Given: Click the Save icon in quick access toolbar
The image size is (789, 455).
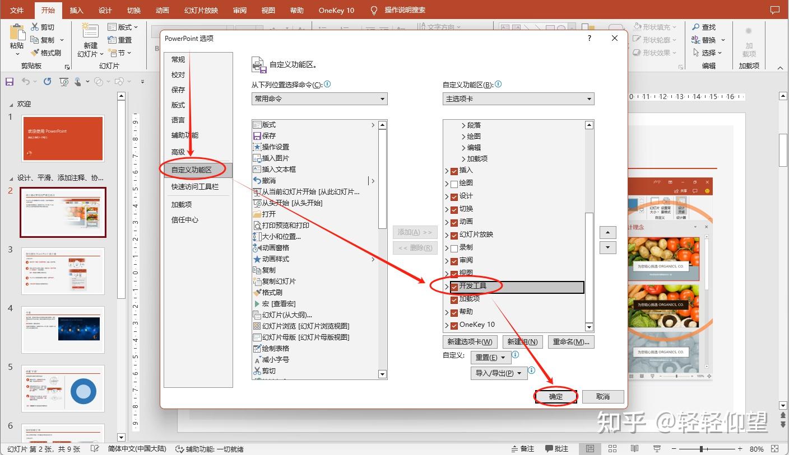Looking at the screenshot, I should [10, 82].
